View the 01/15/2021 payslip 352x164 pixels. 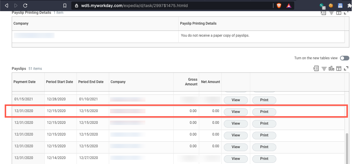coord(236,100)
